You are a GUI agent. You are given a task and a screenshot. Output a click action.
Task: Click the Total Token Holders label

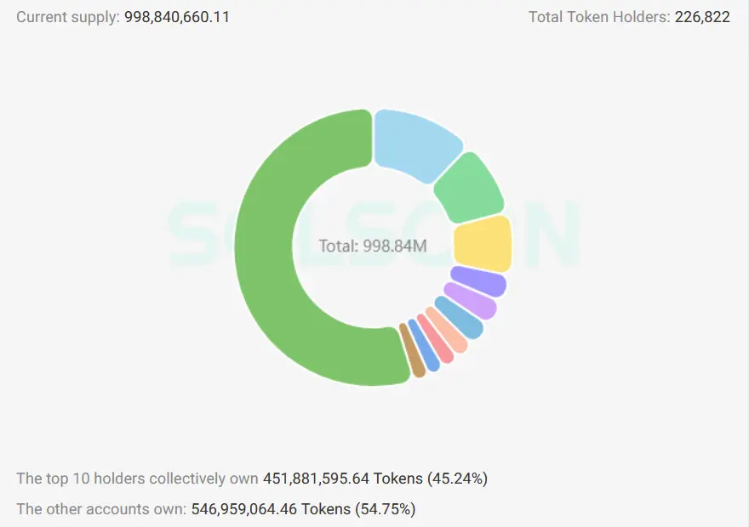(x=599, y=17)
